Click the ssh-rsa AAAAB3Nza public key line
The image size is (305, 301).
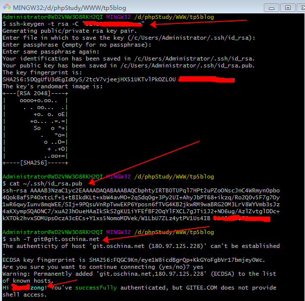click(141, 190)
